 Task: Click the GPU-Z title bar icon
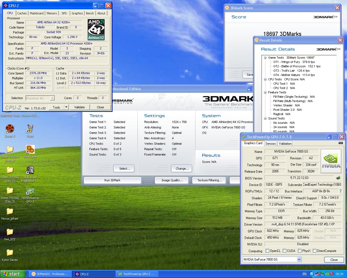tap(244, 137)
